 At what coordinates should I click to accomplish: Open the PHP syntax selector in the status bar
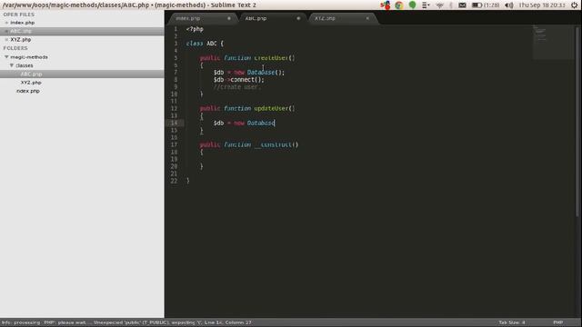pos(557,322)
